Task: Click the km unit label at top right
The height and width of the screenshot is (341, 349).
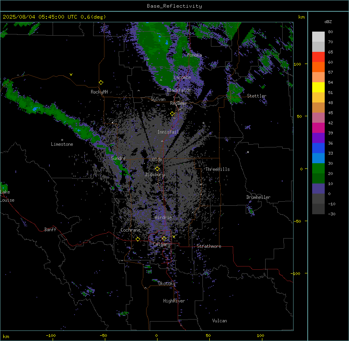Action: [x=301, y=17]
